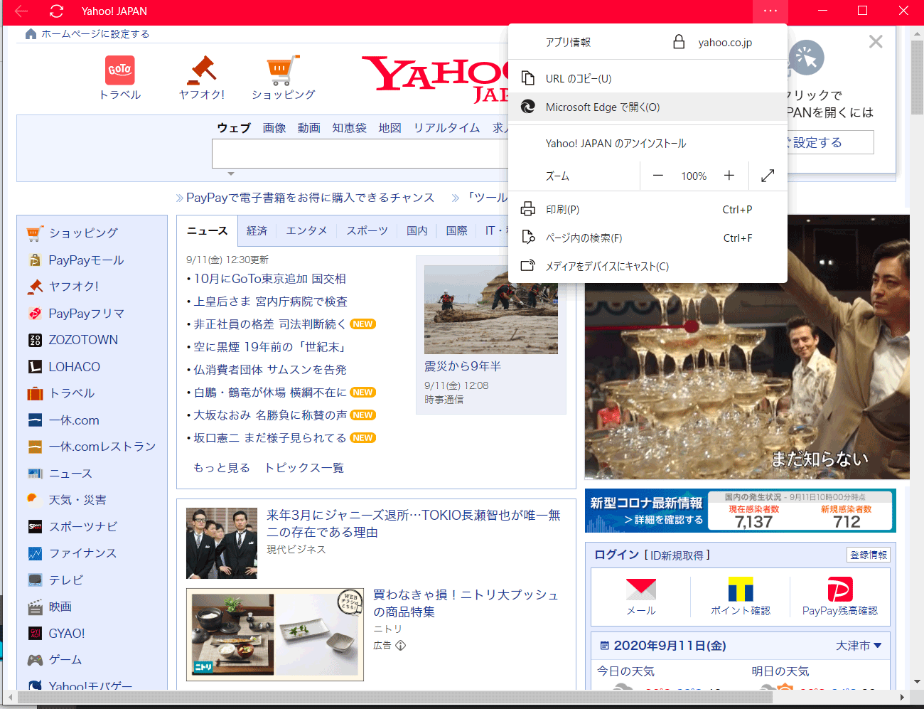
Task: Select the リアルタイム search tab
Action: click(x=446, y=128)
